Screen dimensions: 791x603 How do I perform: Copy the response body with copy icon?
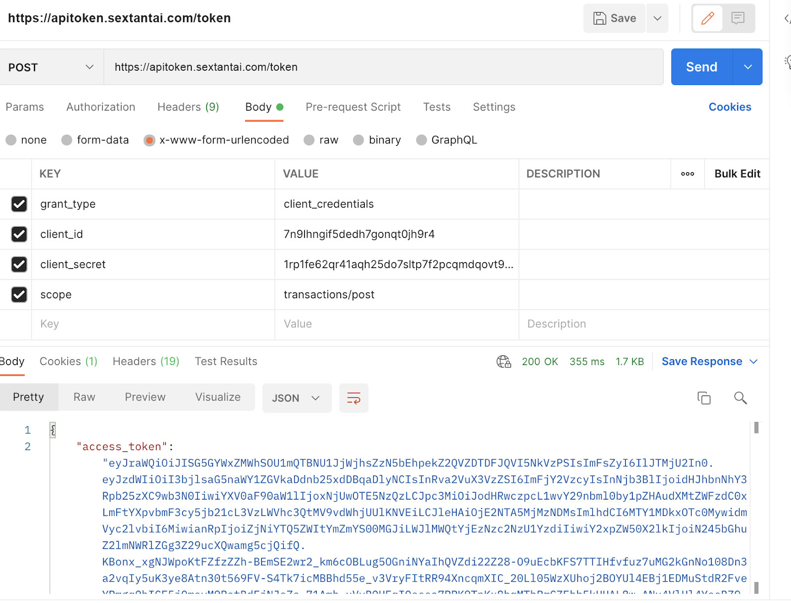pos(704,398)
